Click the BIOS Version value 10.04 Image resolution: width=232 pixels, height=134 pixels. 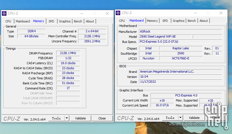(181, 77)
